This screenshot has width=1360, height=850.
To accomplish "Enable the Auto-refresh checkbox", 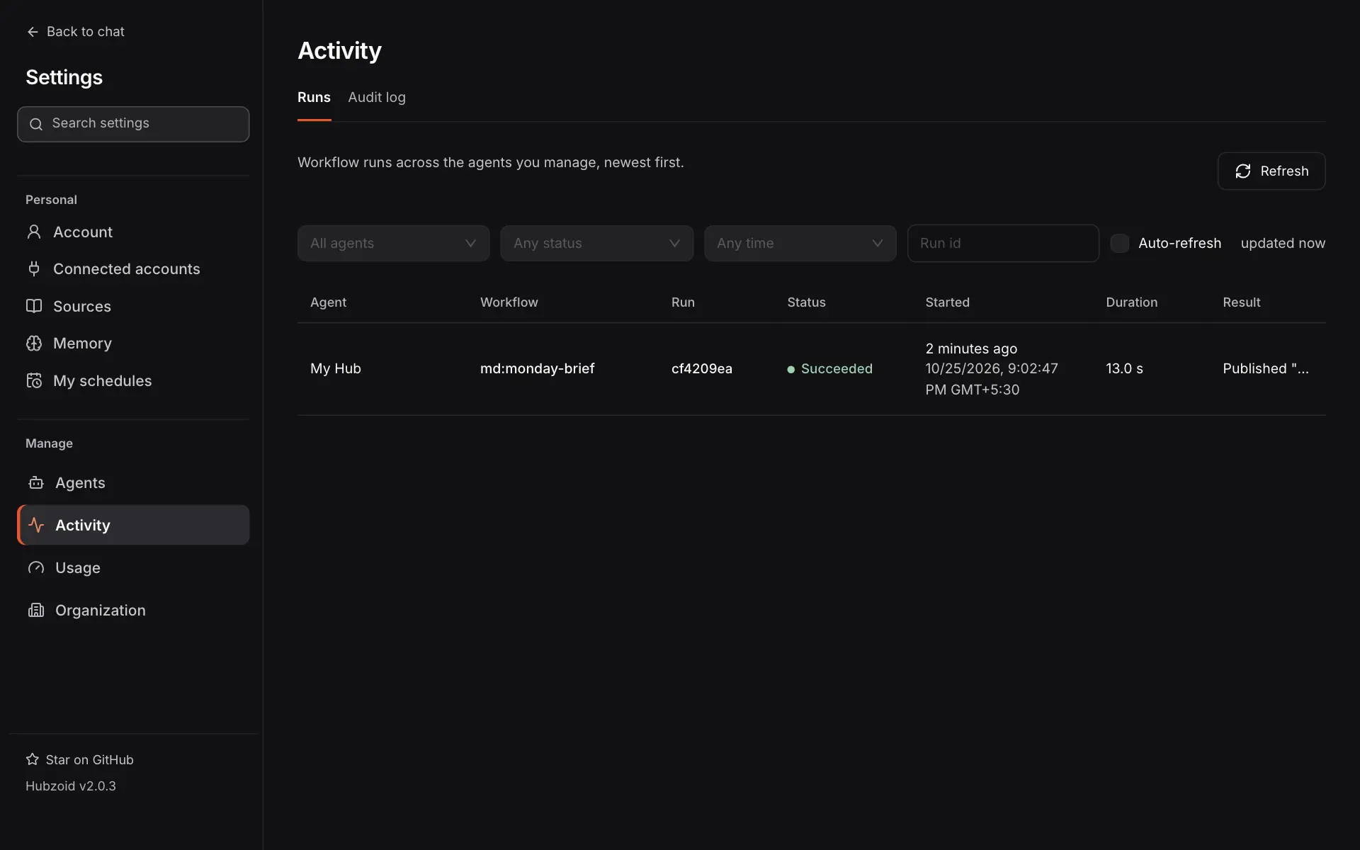I will [x=1120, y=243].
